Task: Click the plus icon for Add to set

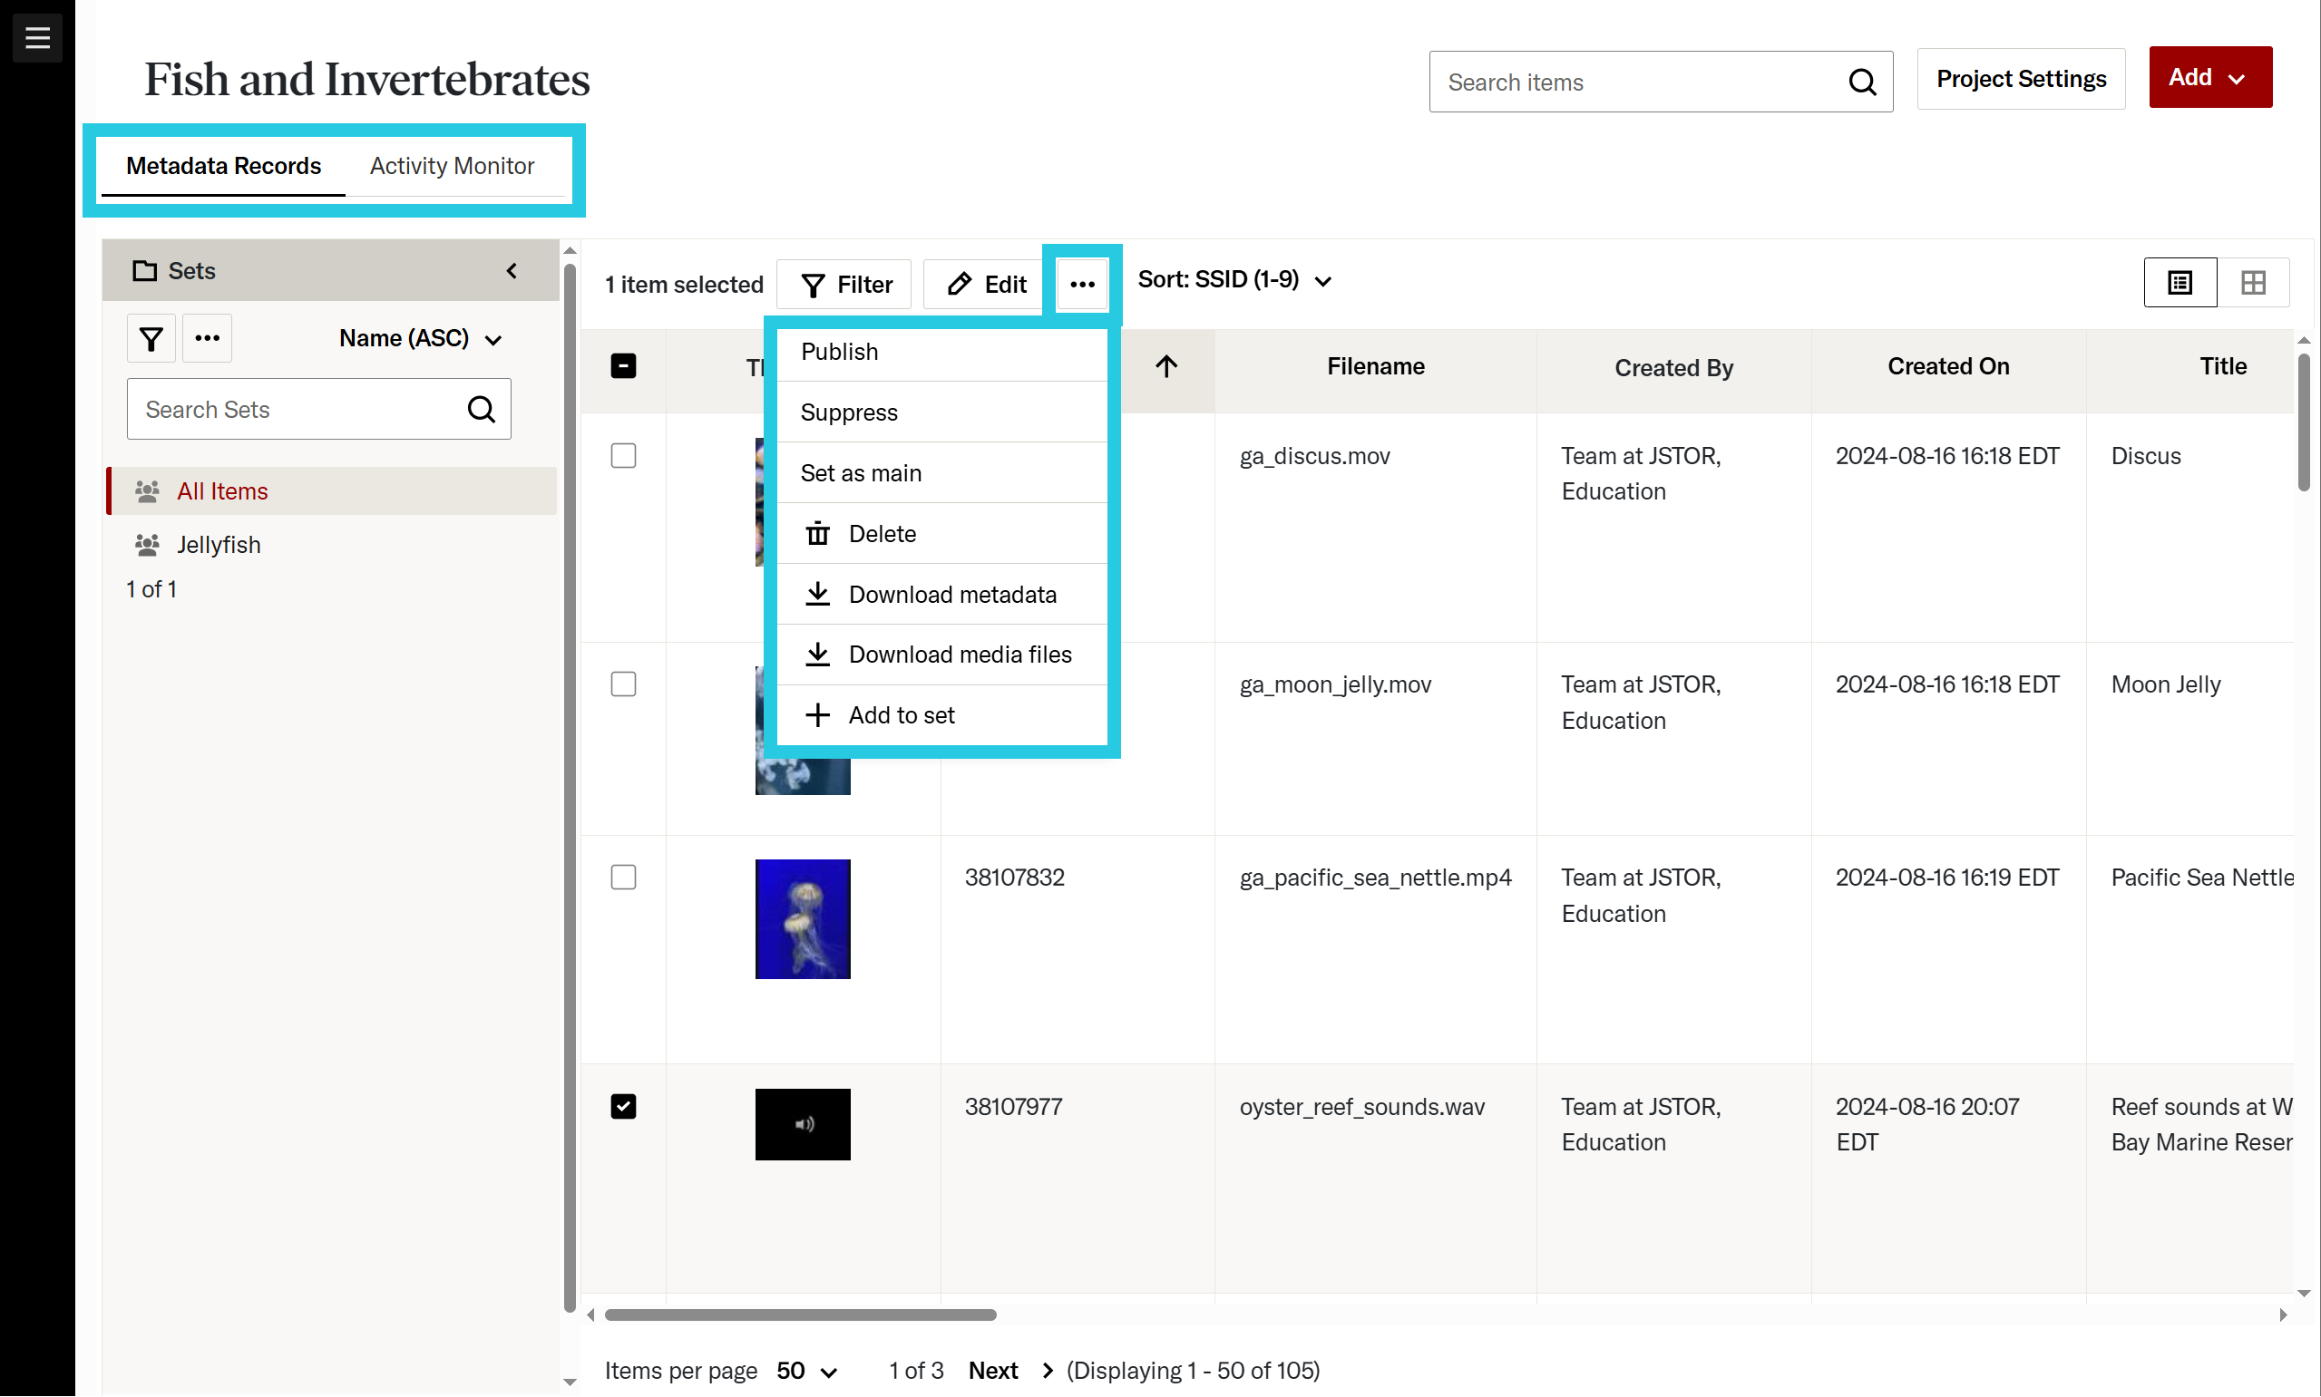Action: tap(817, 715)
